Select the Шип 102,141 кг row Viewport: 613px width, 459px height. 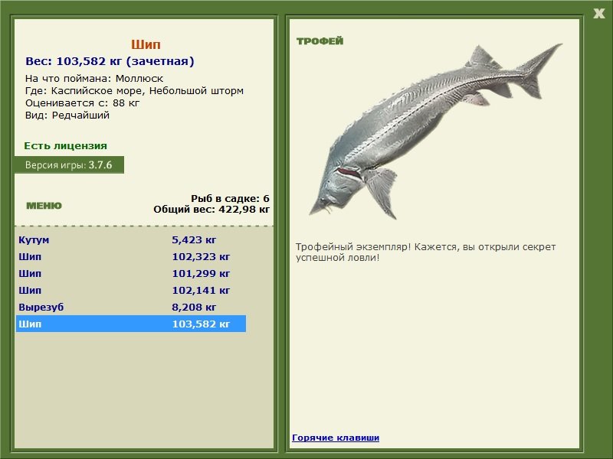[x=131, y=291]
